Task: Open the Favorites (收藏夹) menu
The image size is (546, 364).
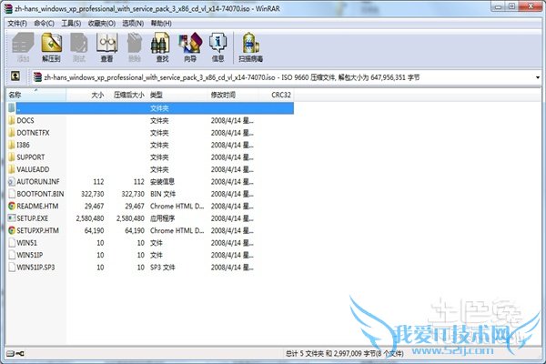Action: point(102,24)
